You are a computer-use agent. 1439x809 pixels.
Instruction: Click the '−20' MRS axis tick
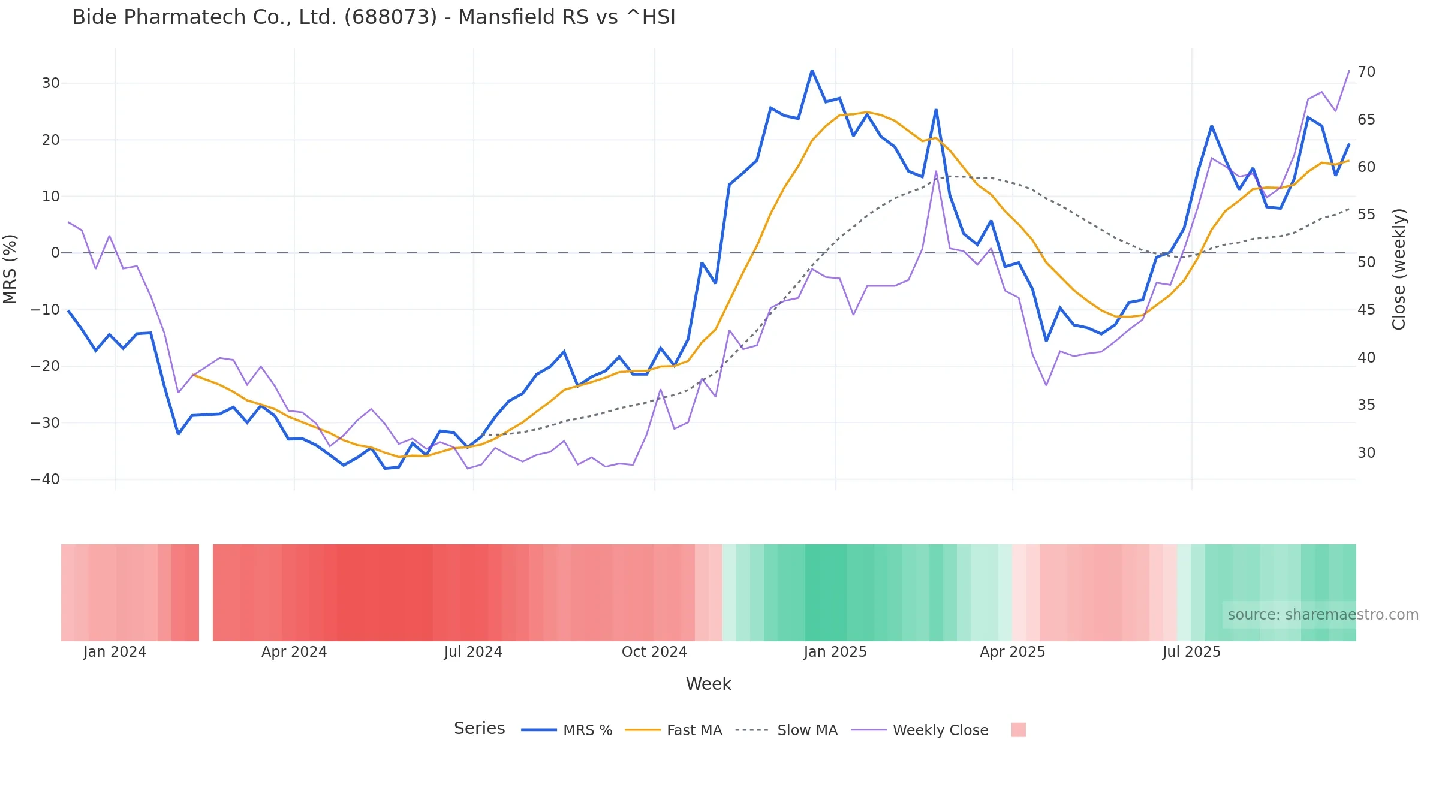[x=46, y=366]
